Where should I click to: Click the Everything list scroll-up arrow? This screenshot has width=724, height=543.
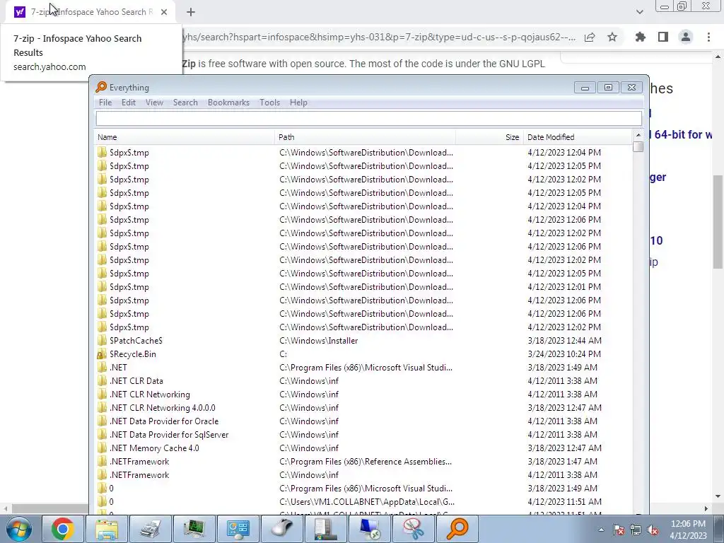point(638,135)
